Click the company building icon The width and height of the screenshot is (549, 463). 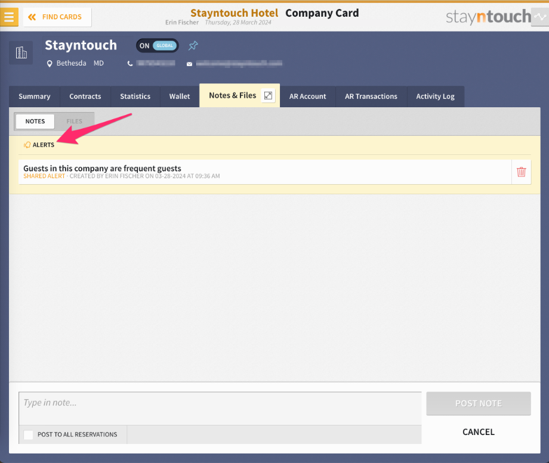[21, 53]
